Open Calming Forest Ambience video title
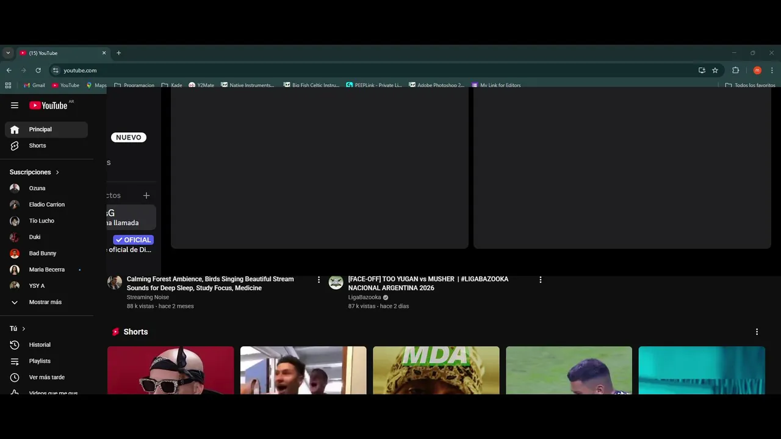The height and width of the screenshot is (439, 781). (x=210, y=284)
